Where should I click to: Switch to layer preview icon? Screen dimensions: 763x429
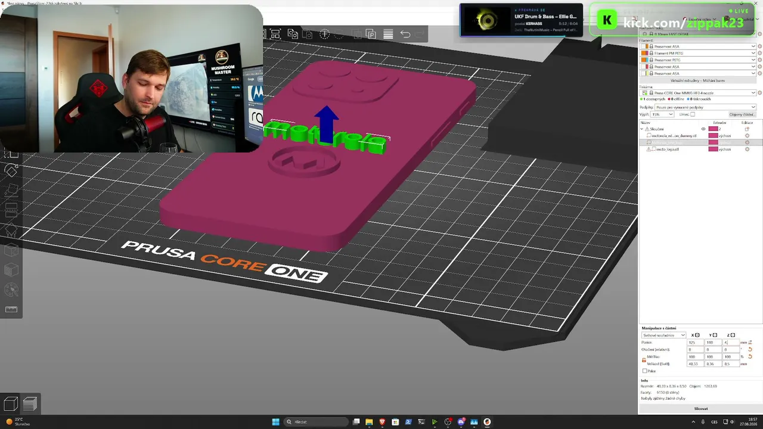click(30, 404)
